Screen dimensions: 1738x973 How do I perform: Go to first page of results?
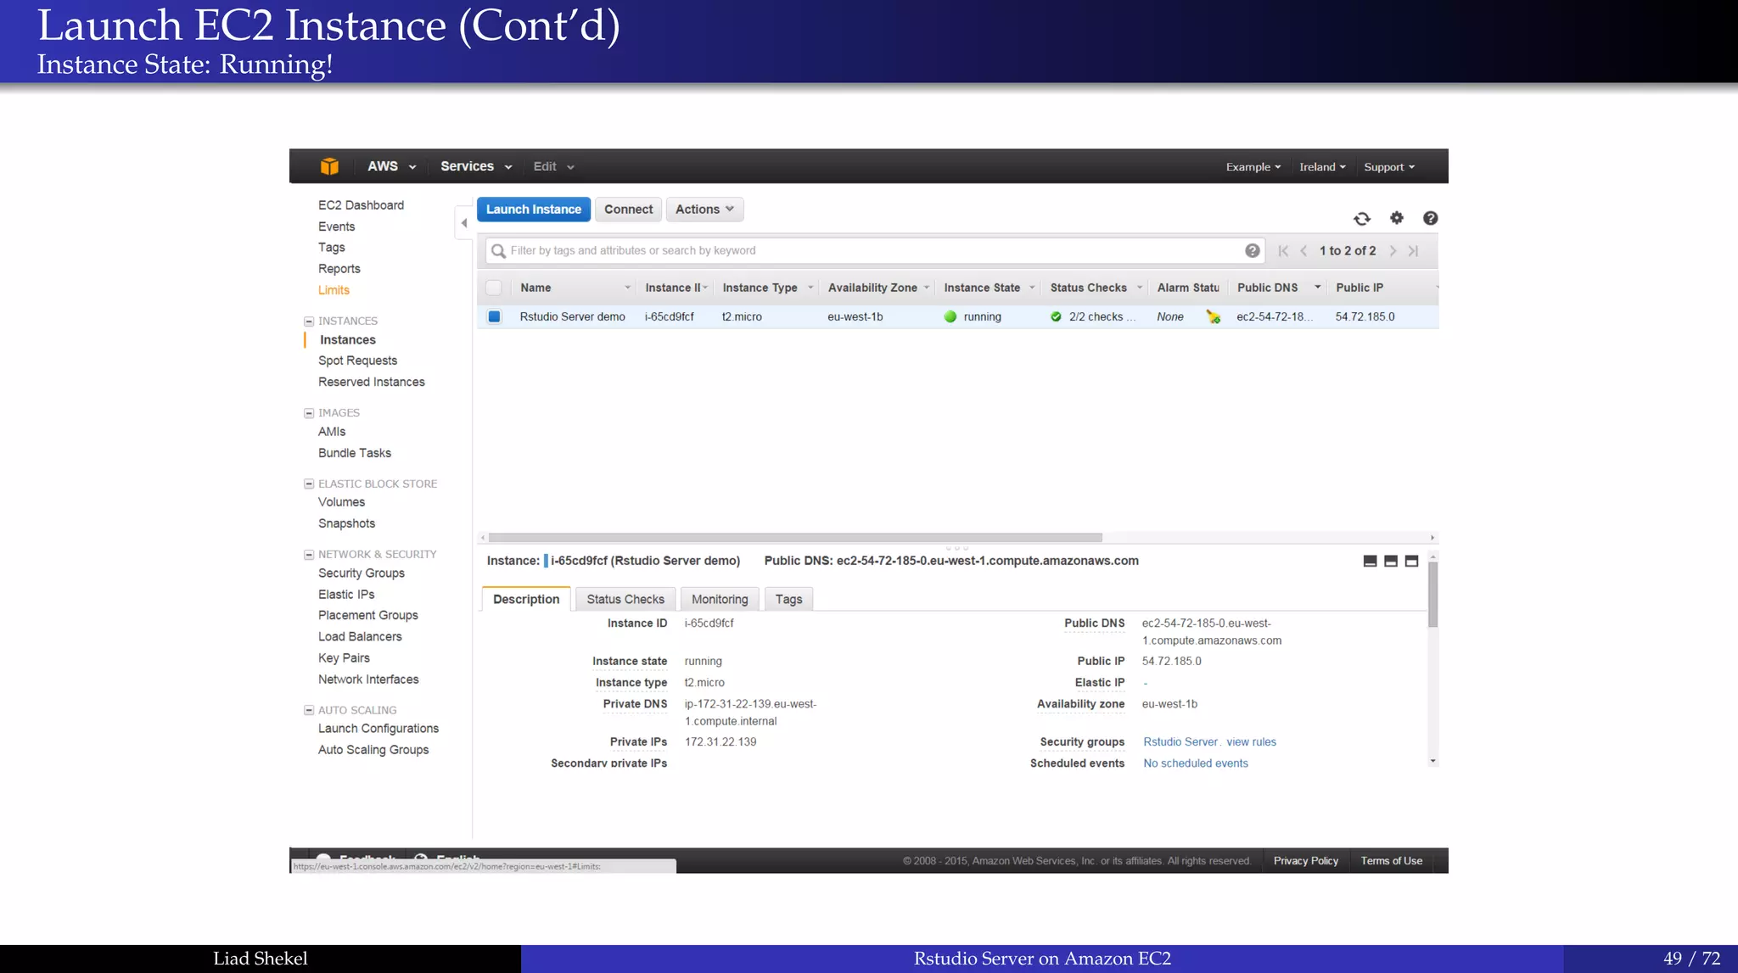tap(1283, 250)
